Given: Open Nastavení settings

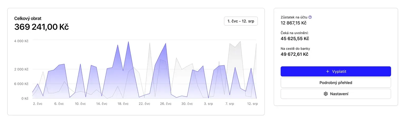Looking at the screenshot, I should point(336,94).
